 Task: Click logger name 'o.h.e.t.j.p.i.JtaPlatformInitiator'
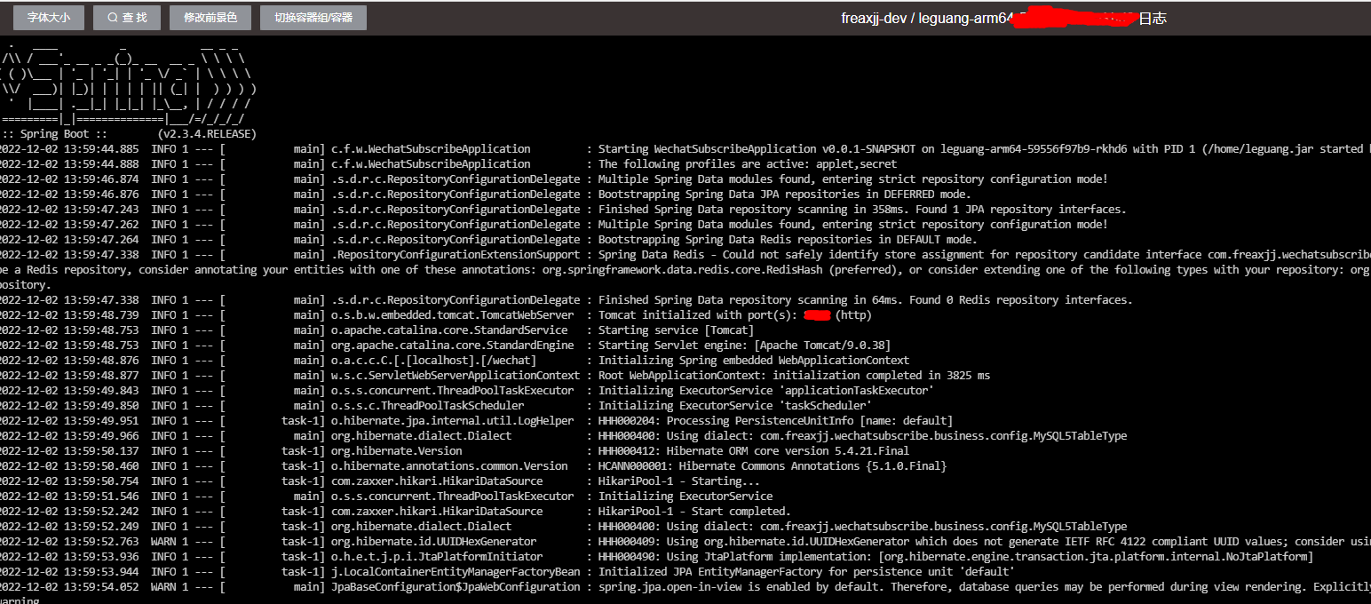(x=437, y=557)
